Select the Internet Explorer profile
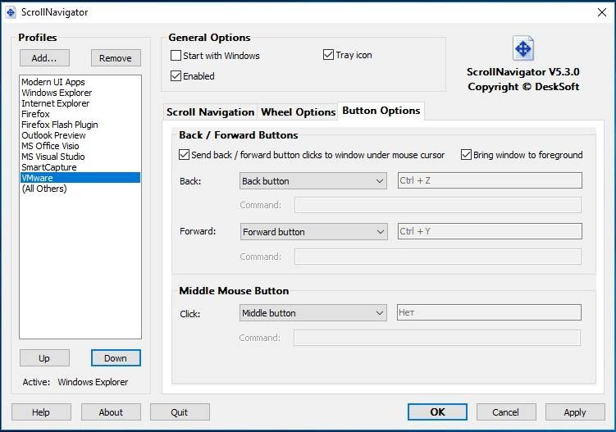This screenshot has height=432, width=616. click(80, 103)
